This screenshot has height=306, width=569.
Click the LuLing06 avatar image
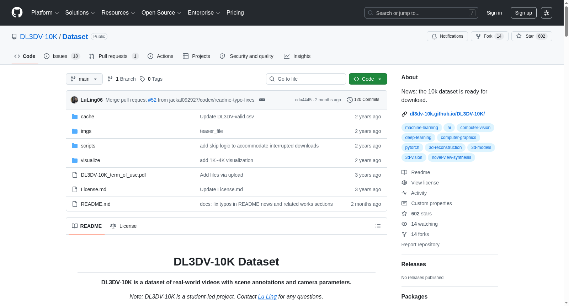coord(74,100)
